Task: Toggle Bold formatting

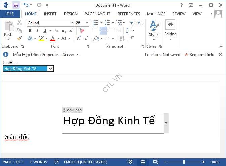Action: point(30,31)
